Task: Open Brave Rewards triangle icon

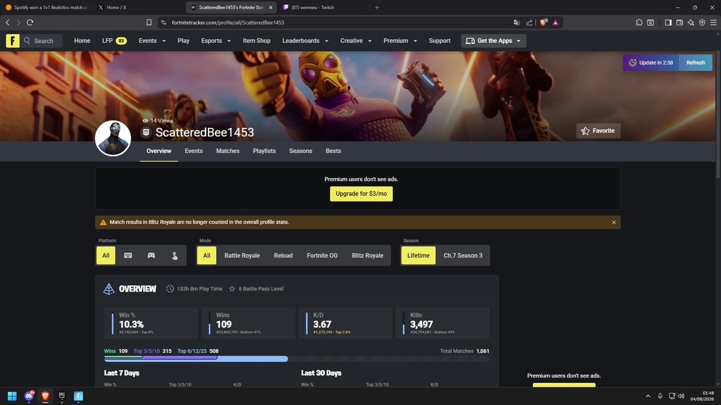Action: pyautogui.click(x=556, y=22)
